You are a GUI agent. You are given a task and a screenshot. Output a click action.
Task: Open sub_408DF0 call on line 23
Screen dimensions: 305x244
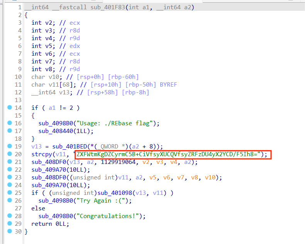49,177
